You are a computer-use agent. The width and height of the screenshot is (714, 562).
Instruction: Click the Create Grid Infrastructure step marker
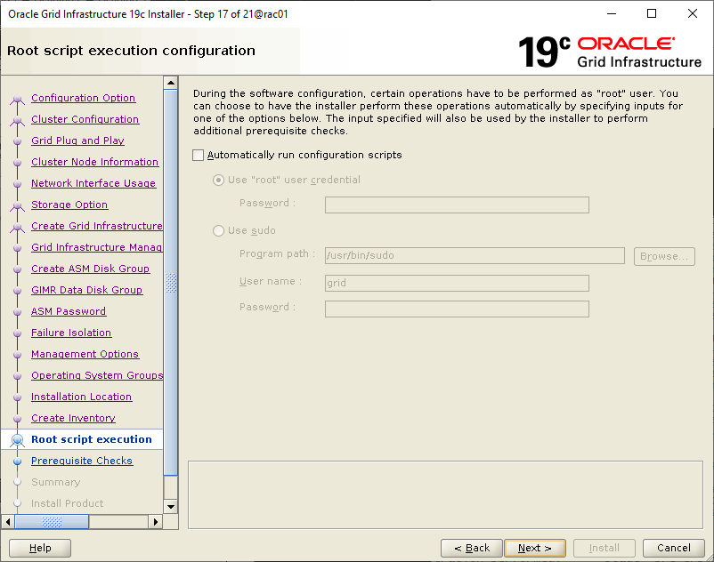[x=17, y=227]
